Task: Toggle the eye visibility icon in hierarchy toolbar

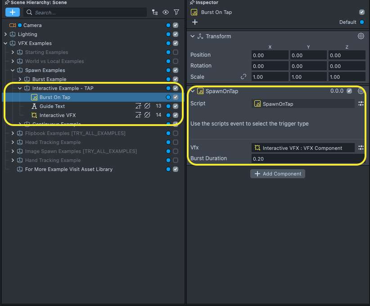Action: click(x=166, y=12)
